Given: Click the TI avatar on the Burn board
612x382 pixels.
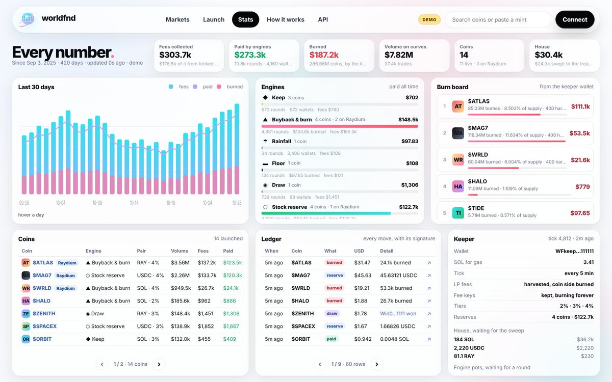Looking at the screenshot, I should point(458,213).
